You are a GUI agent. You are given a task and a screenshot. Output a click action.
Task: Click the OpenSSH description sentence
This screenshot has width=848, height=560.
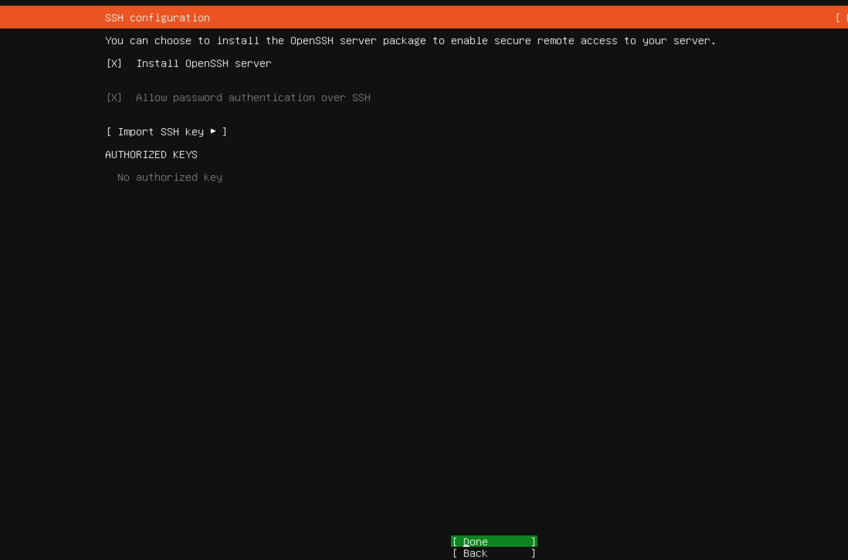410,41
